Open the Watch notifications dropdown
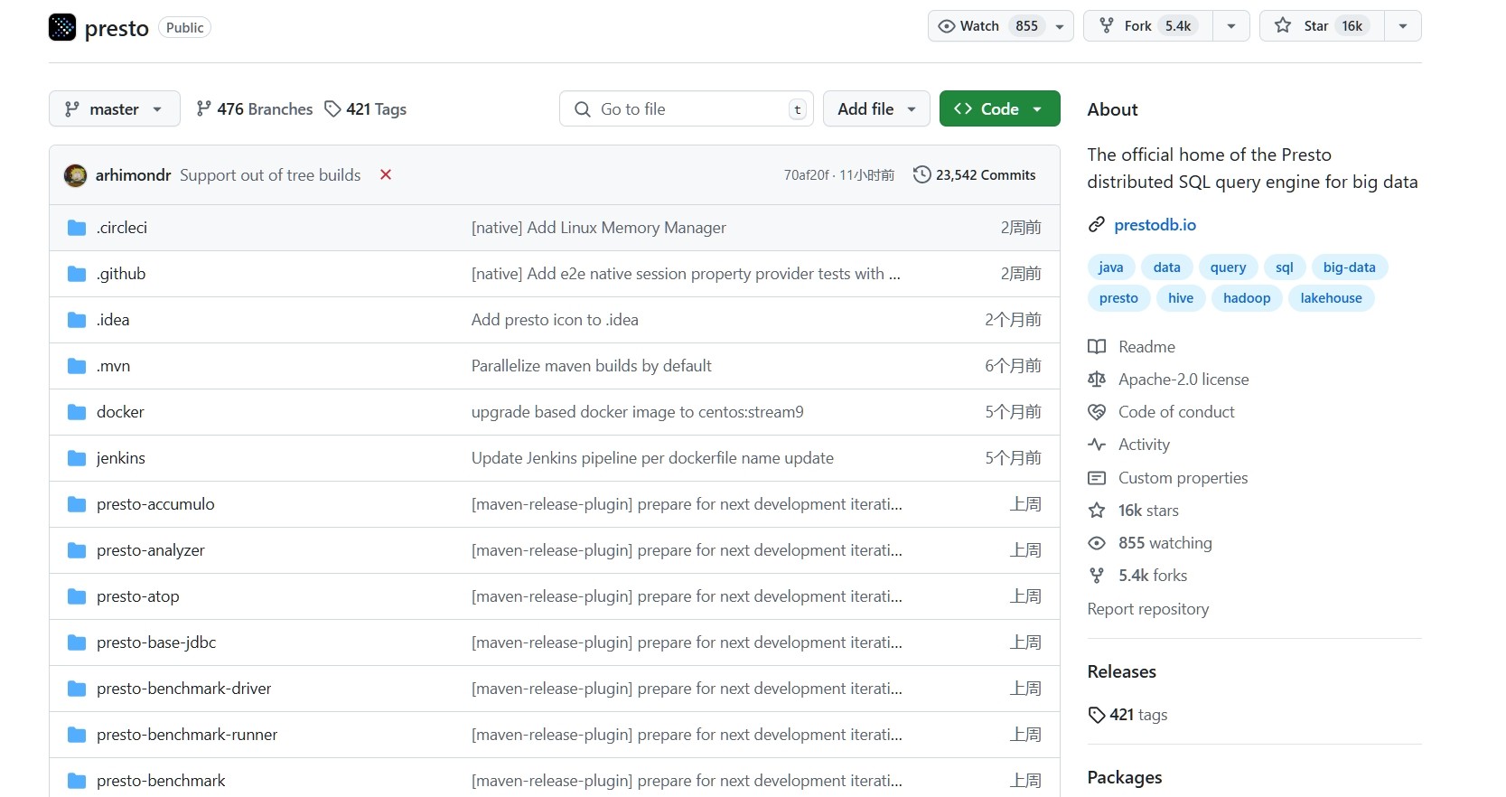Image resolution: width=1506 pixels, height=797 pixels. pyautogui.click(x=1000, y=26)
